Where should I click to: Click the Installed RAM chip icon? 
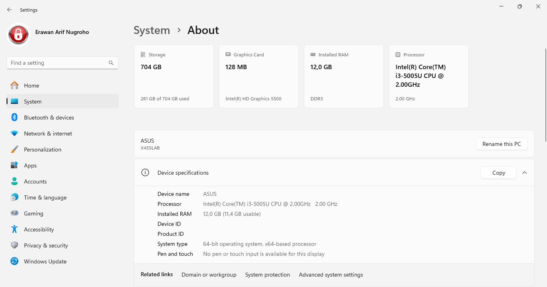313,55
